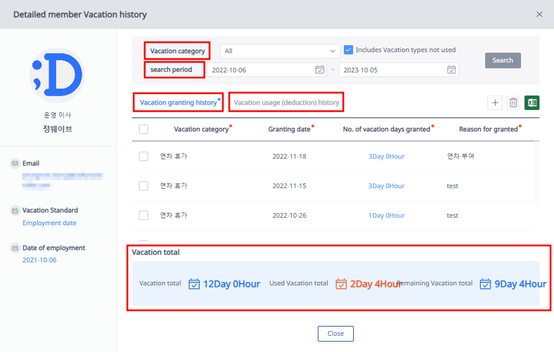Select all rows with the header checkbox
This screenshot has width=554, height=352.
(143, 129)
